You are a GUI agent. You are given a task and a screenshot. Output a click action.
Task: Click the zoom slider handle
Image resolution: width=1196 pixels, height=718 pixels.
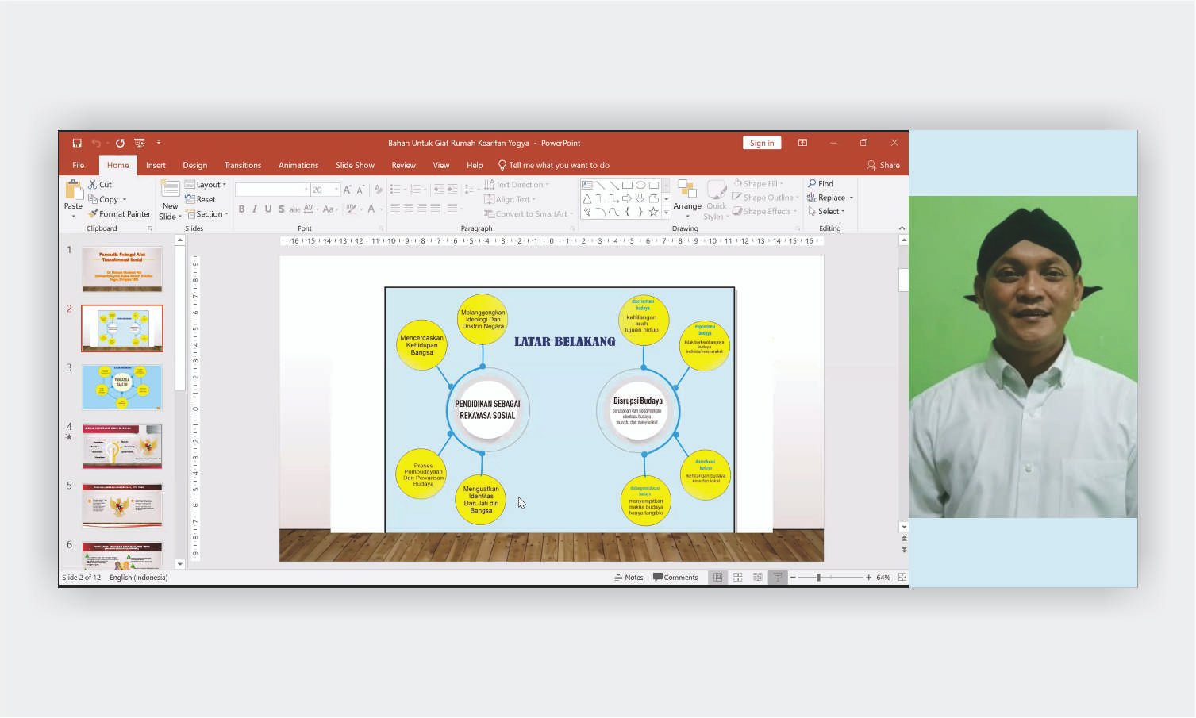coord(818,577)
